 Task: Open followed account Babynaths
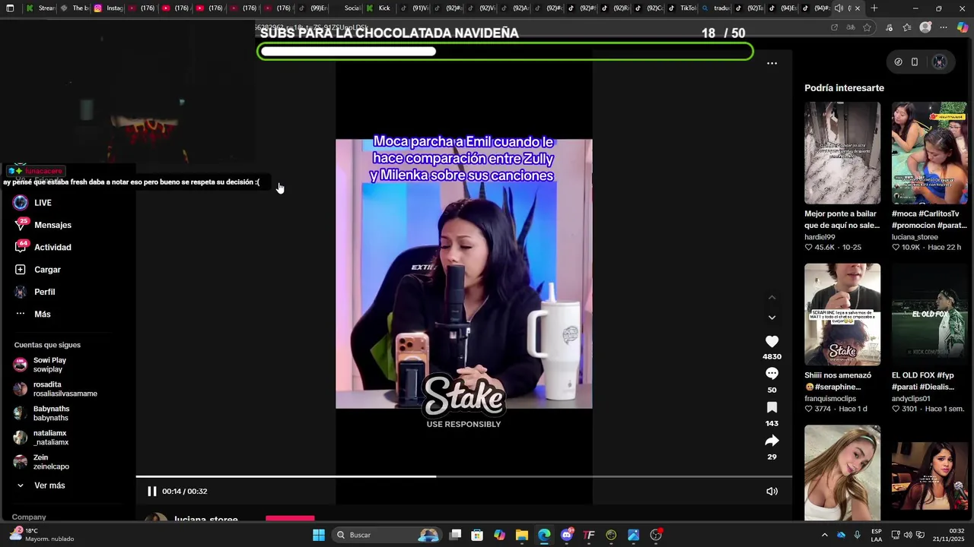coord(51,413)
